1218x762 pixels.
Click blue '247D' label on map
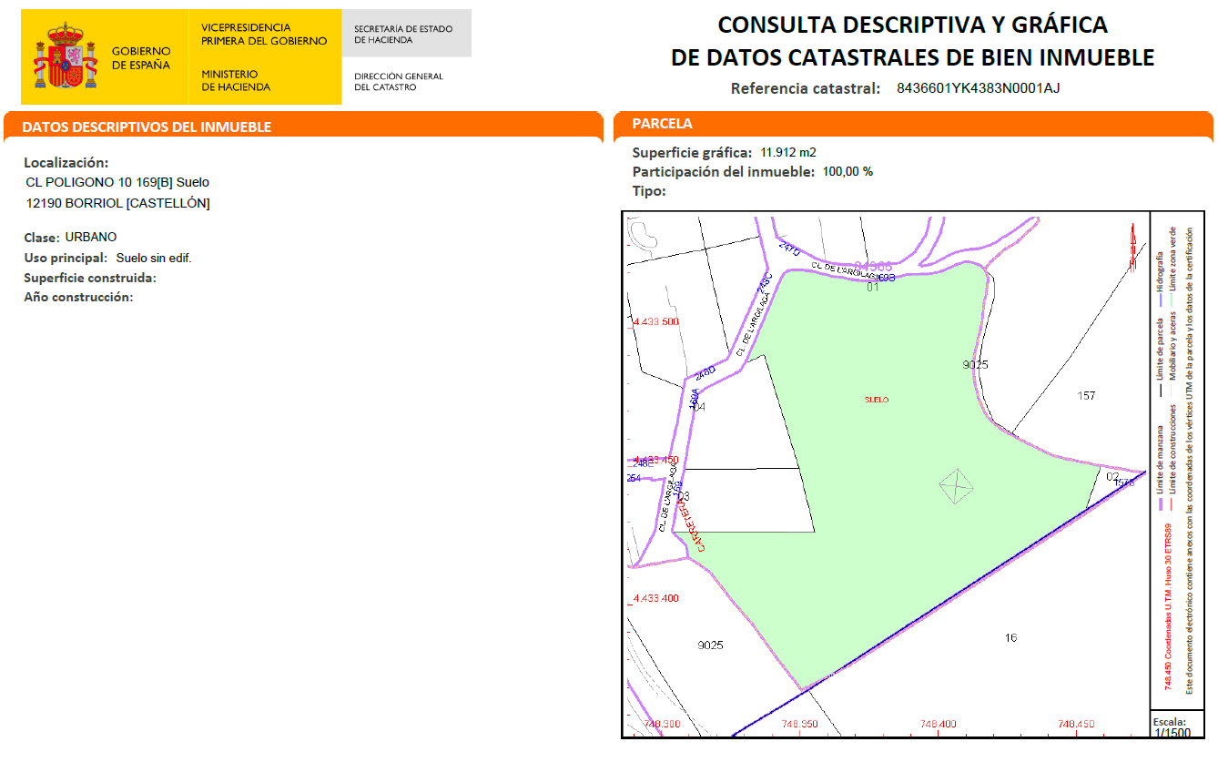pyautogui.click(x=789, y=248)
